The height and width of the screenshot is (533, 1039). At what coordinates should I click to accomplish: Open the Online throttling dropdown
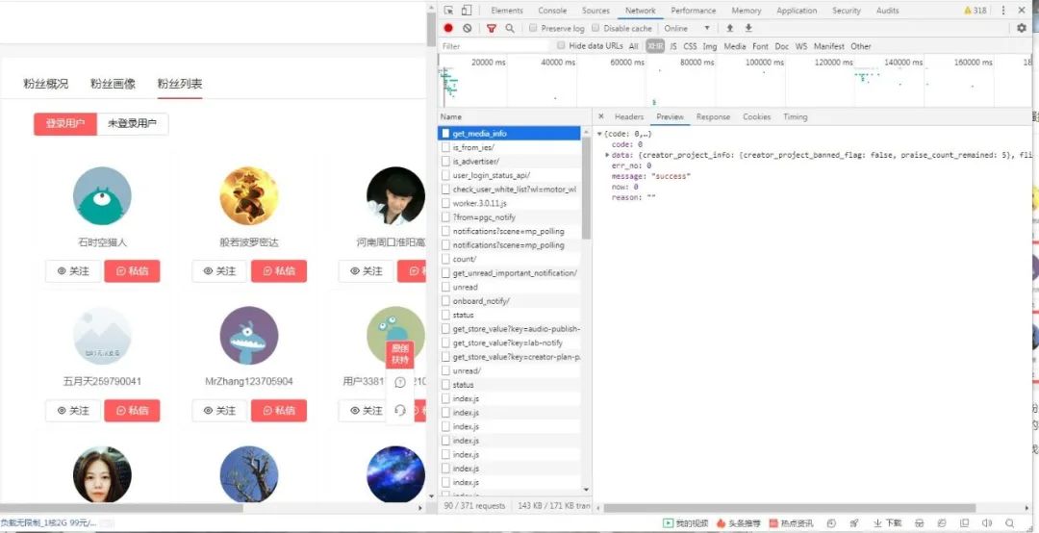687,28
